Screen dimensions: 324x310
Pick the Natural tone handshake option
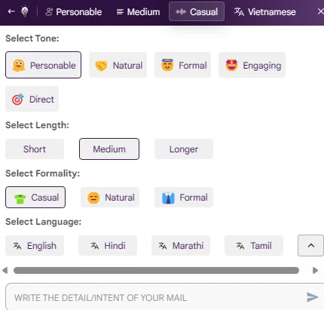tap(118, 65)
